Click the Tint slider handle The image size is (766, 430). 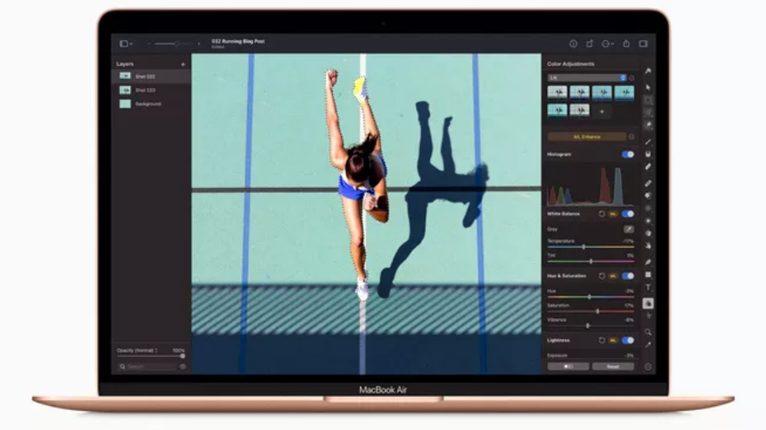tap(591, 261)
